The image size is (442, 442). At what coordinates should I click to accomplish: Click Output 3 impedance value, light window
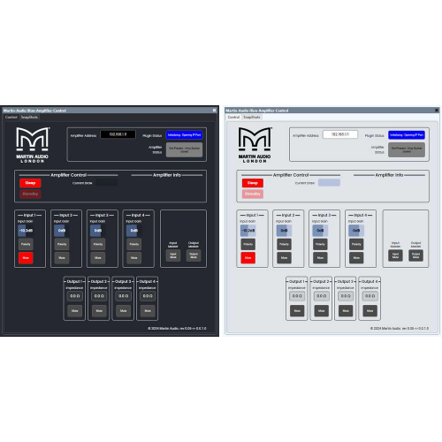click(346, 296)
